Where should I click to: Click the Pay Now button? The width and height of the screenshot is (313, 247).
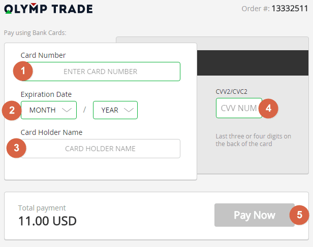pos(255,215)
